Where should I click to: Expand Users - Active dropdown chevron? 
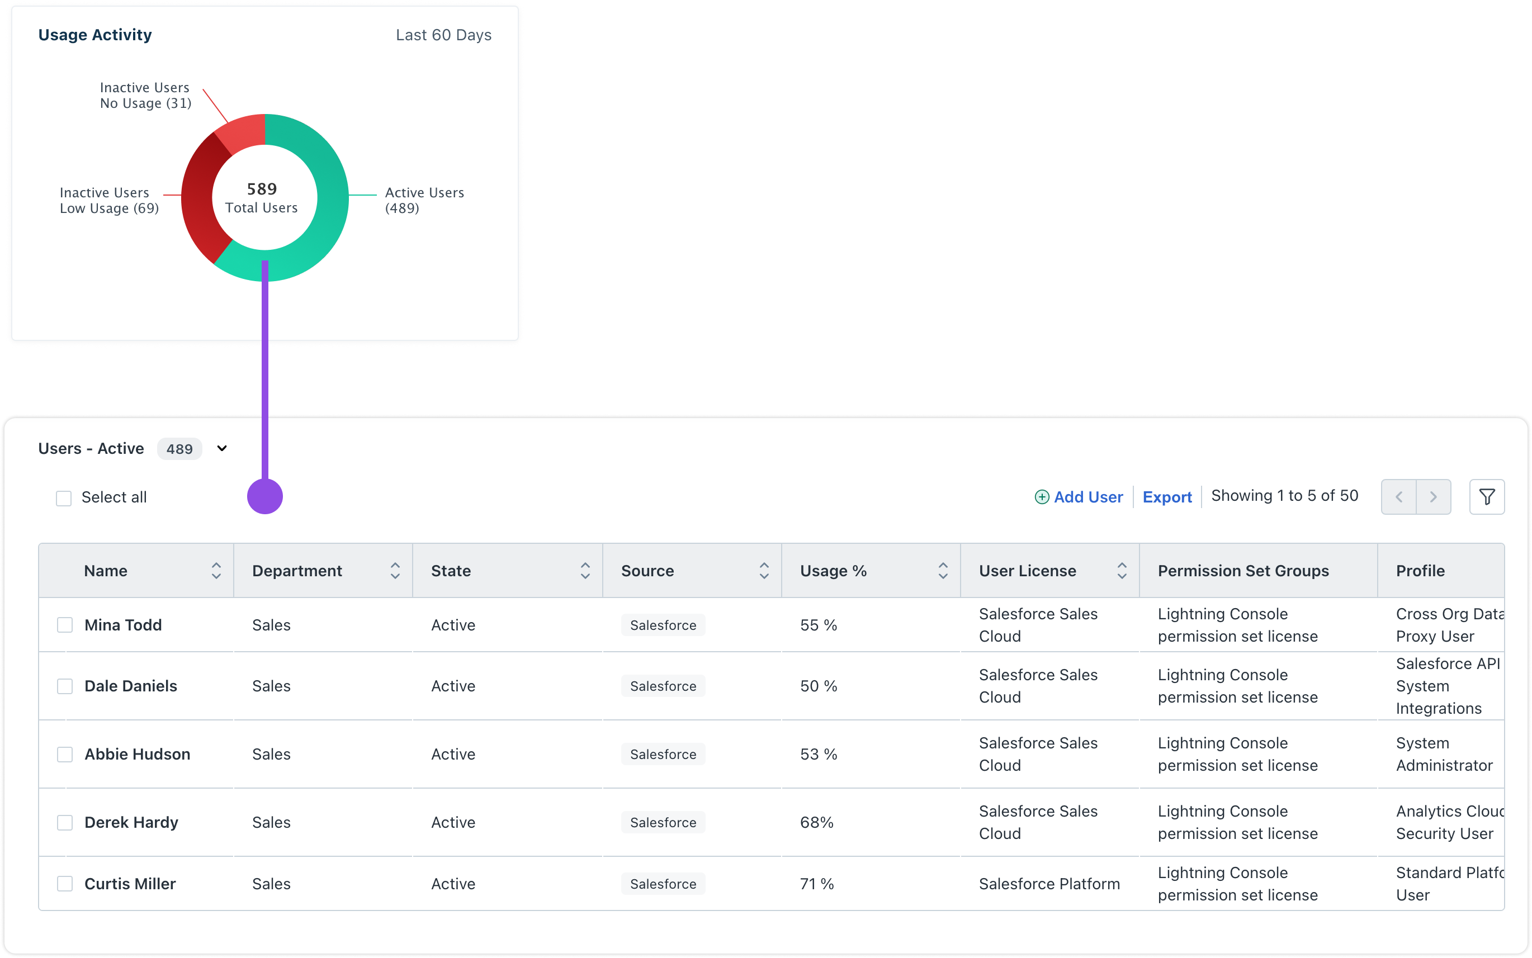pos(222,449)
